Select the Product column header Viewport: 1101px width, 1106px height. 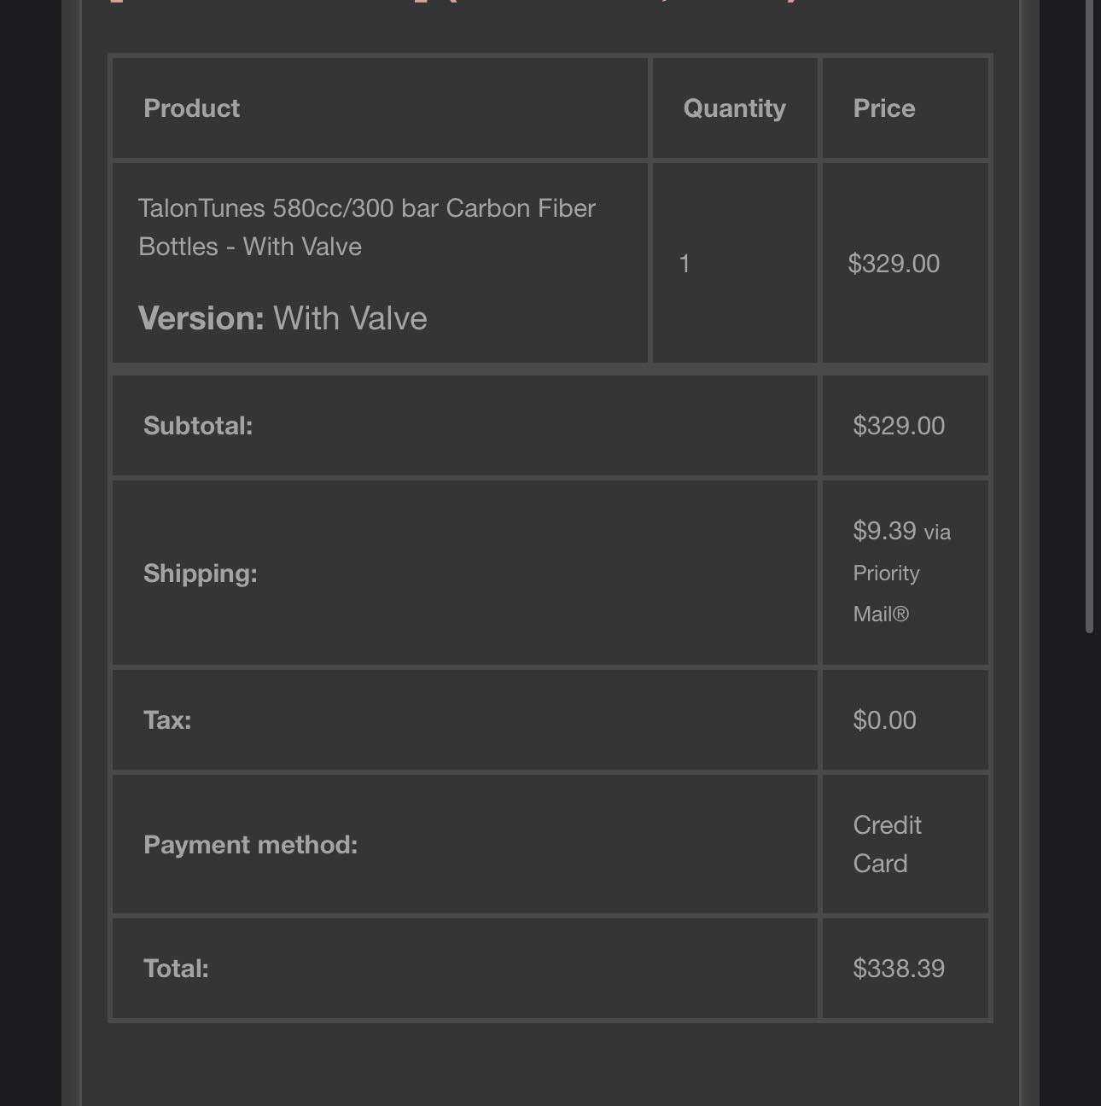click(x=191, y=108)
